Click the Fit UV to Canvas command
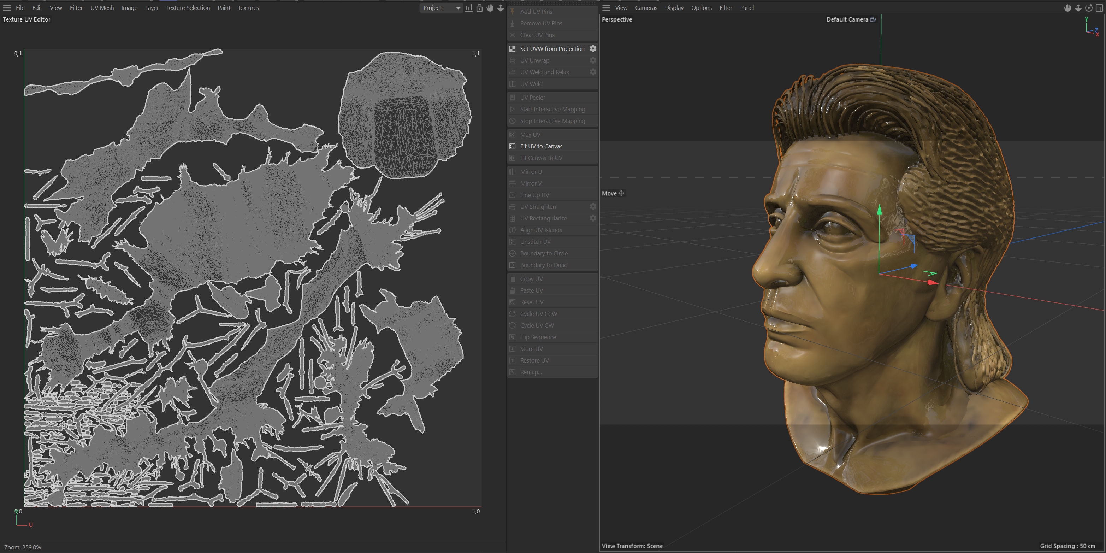Viewport: 1106px width, 553px height. click(541, 146)
